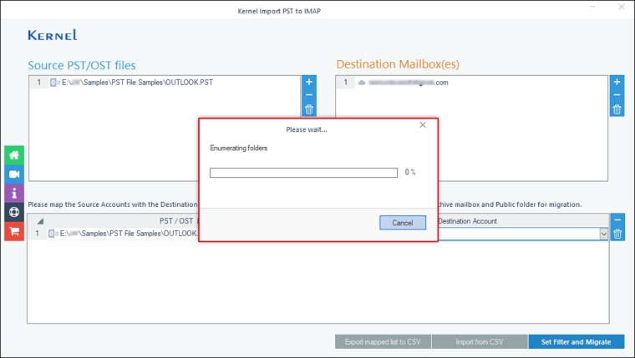Close the Kernel Import PST to IMAP window
This screenshot has width=635, height=358.
(622, 7)
